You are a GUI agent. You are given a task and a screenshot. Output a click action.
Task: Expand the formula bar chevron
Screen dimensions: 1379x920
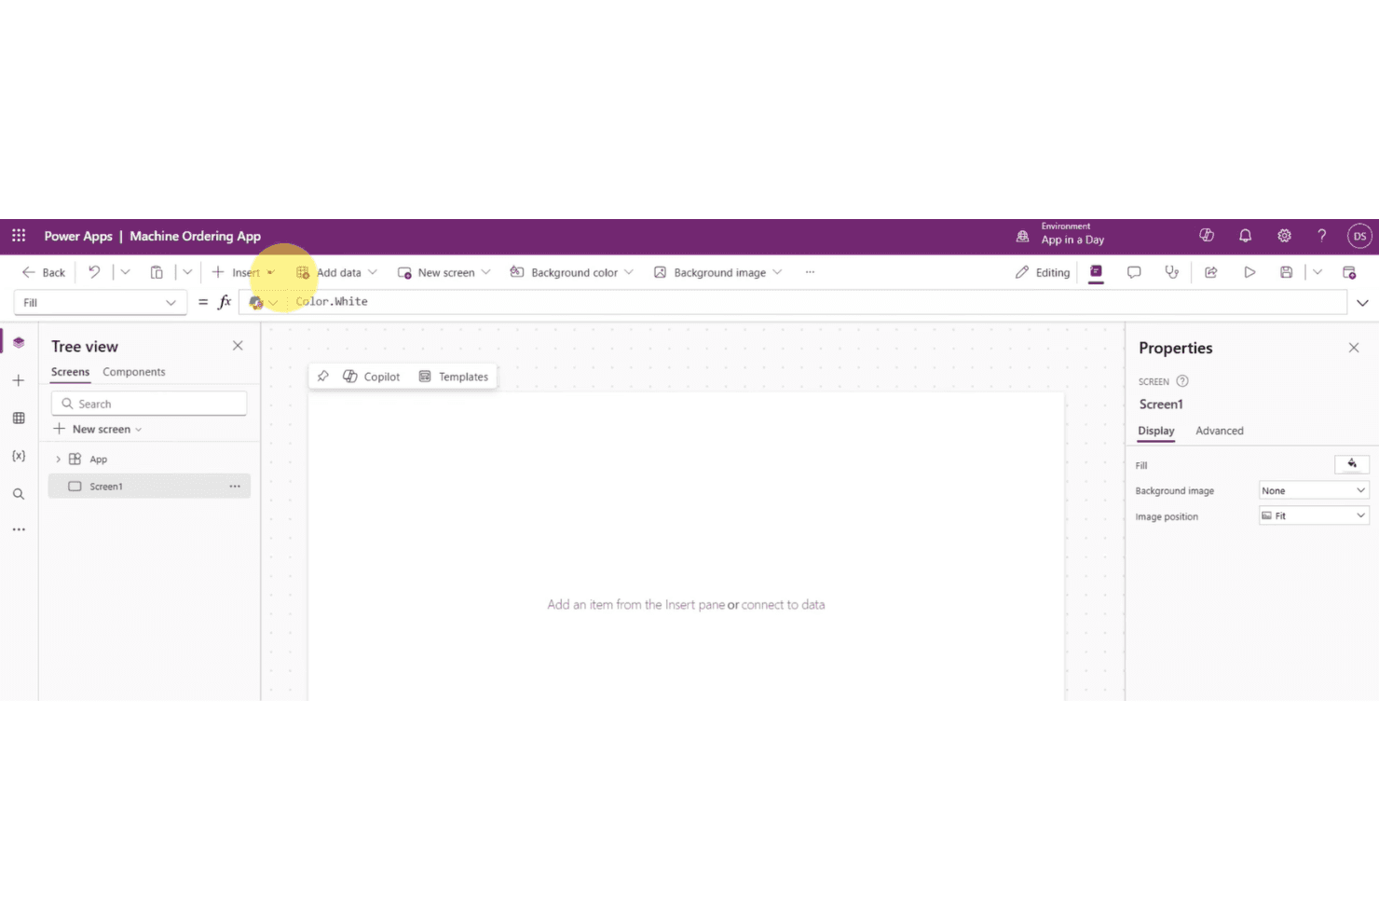1362,303
